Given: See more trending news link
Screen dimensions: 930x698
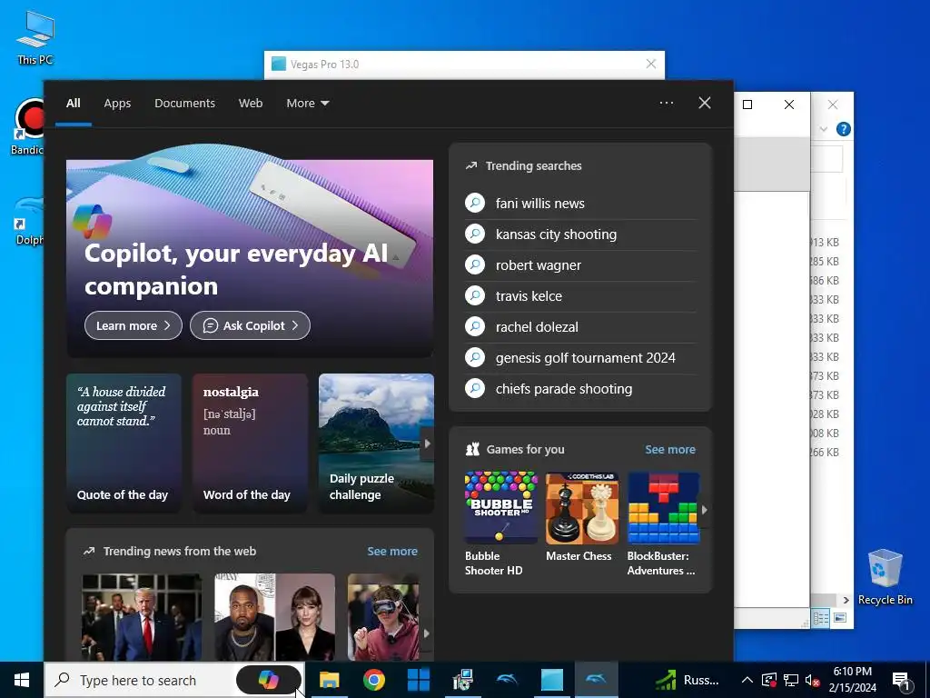Looking at the screenshot, I should (392, 551).
